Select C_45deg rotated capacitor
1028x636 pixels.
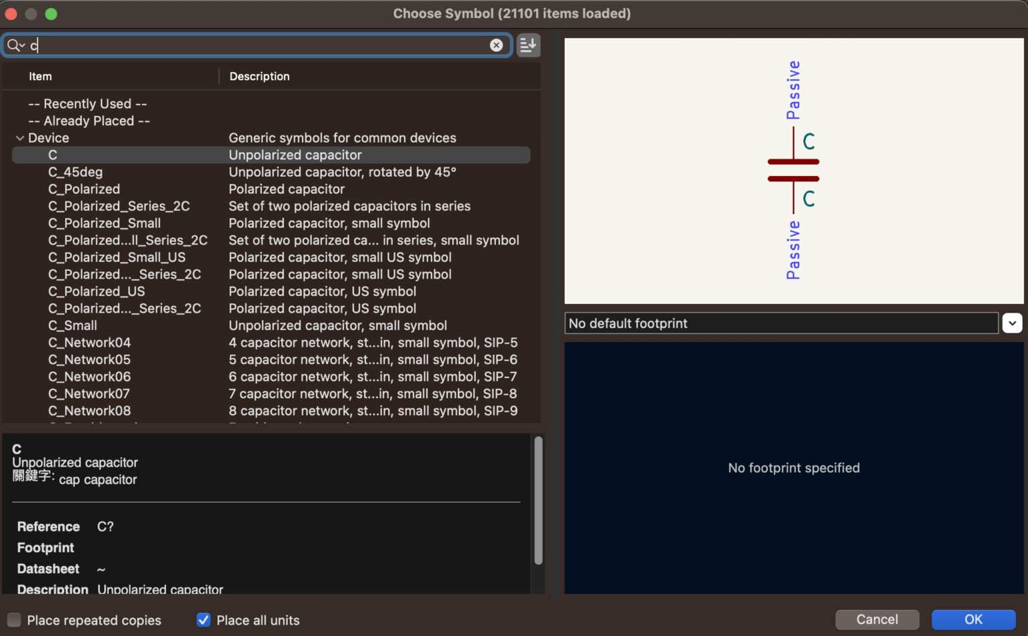(75, 172)
